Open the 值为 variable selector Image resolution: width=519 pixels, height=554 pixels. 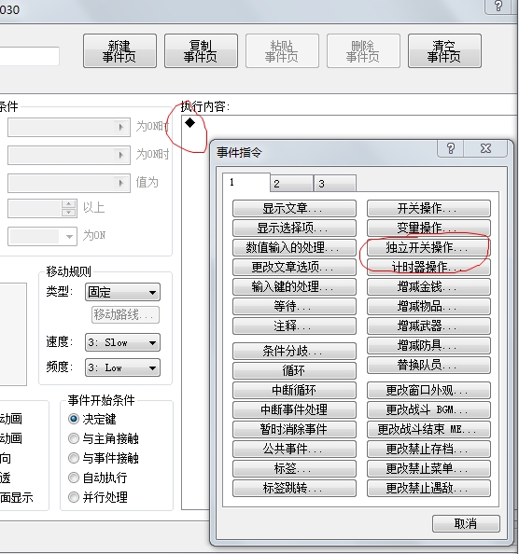click(69, 183)
